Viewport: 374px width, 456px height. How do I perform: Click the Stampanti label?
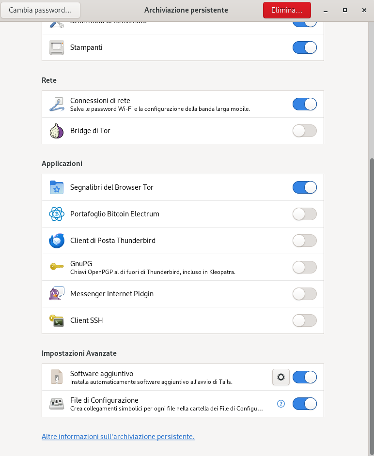86,47
